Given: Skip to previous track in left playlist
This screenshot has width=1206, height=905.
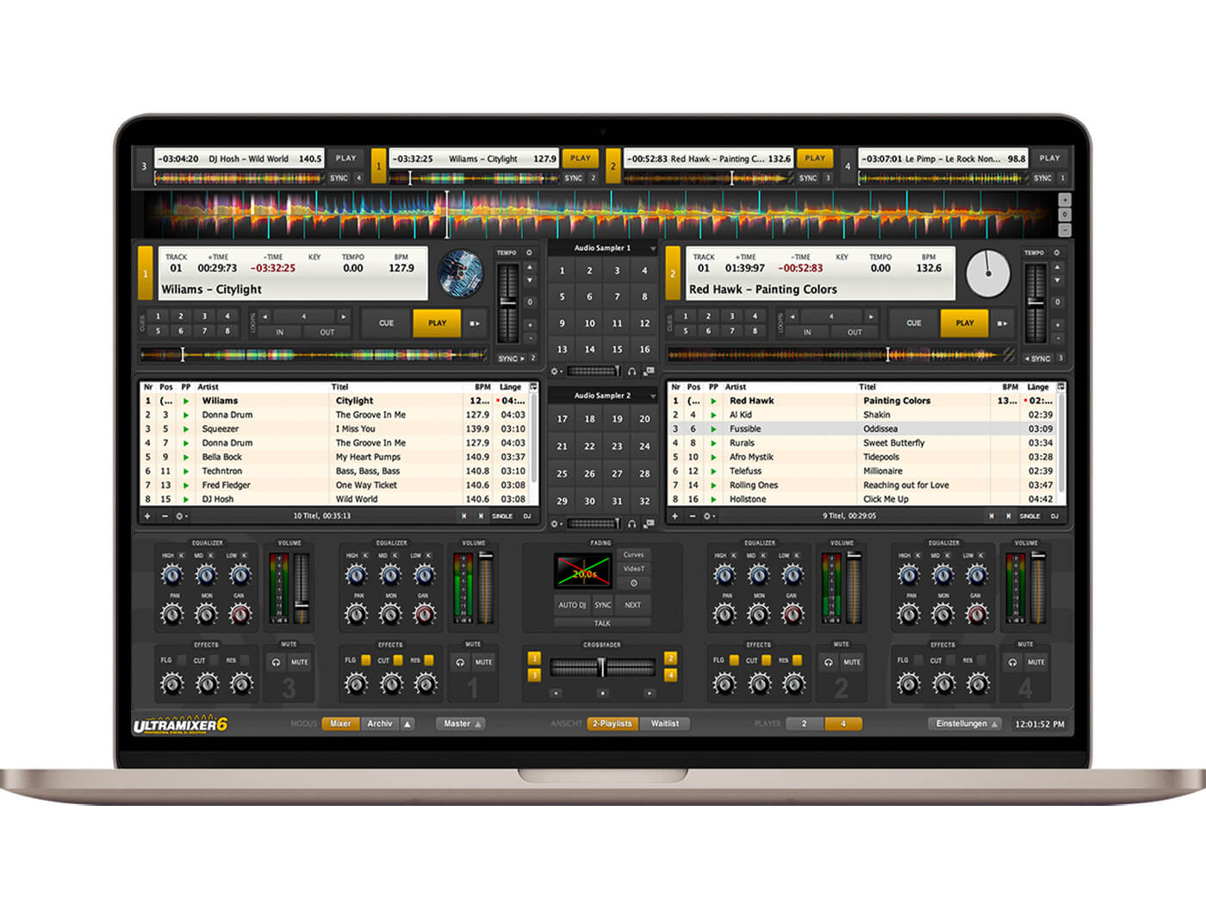Looking at the screenshot, I should [x=464, y=516].
